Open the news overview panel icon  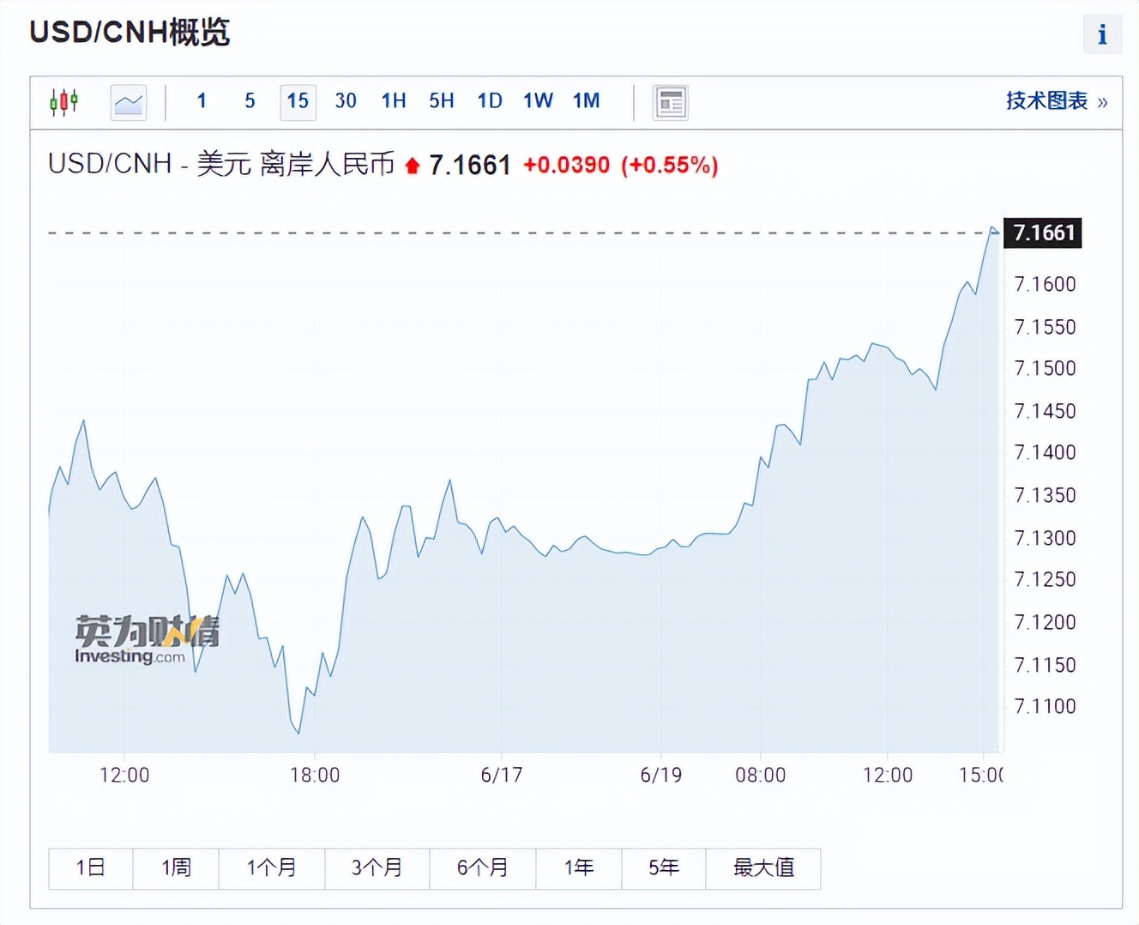click(671, 101)
